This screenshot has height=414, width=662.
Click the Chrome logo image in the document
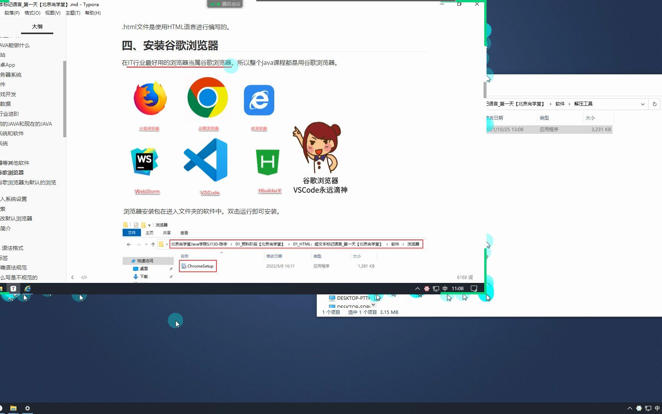(208, 97)
